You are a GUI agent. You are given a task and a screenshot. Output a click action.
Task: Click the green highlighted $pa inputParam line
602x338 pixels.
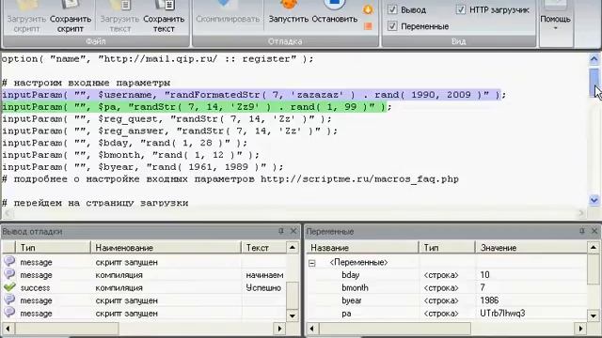click(197, 107)
